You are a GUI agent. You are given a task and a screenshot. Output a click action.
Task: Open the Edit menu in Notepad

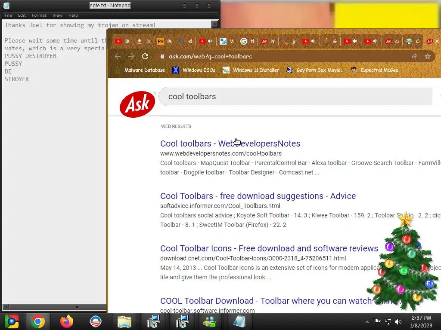[x=22, y=15]
